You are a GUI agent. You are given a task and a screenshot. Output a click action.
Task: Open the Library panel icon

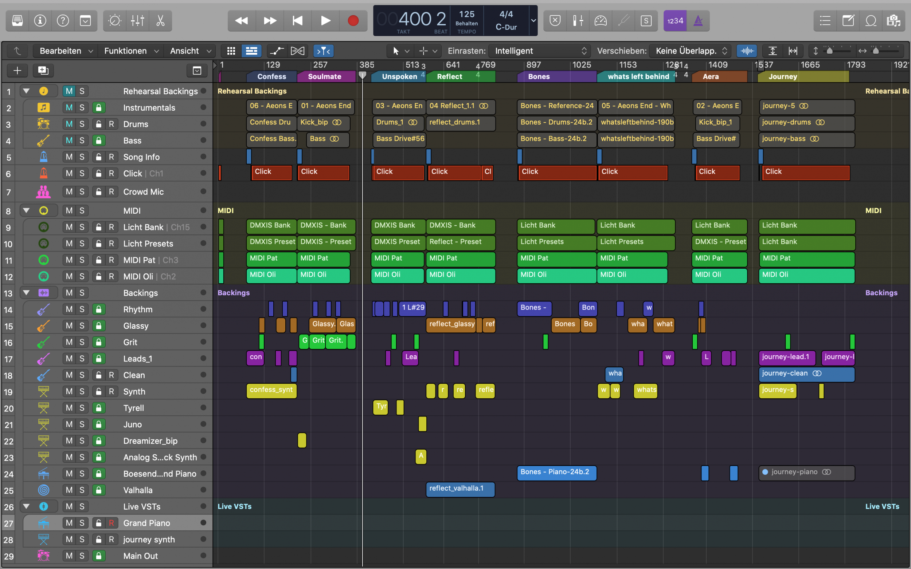(17, 21)
